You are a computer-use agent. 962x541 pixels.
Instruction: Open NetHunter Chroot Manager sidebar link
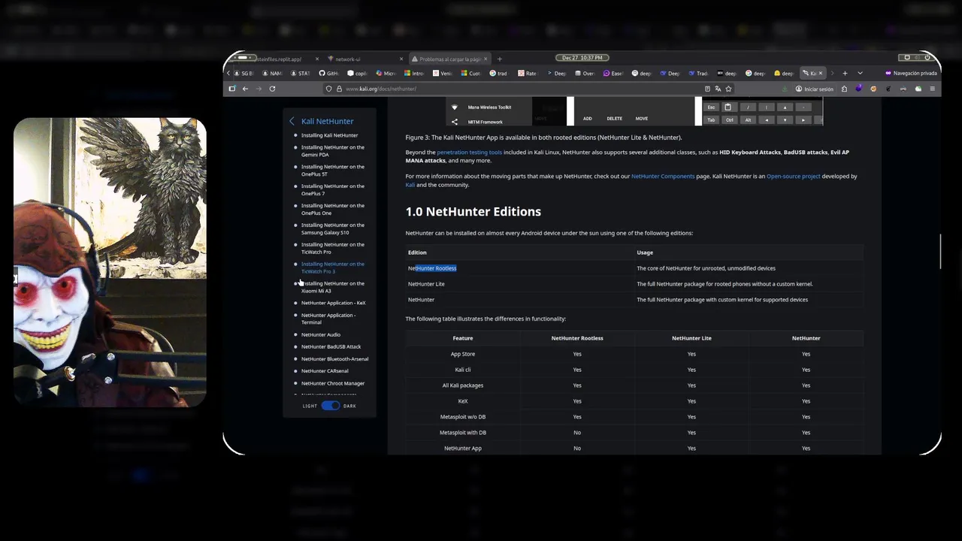pyautogui.click(x=332, y=383)
